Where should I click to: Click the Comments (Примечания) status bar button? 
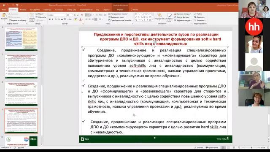coord(212,148)
